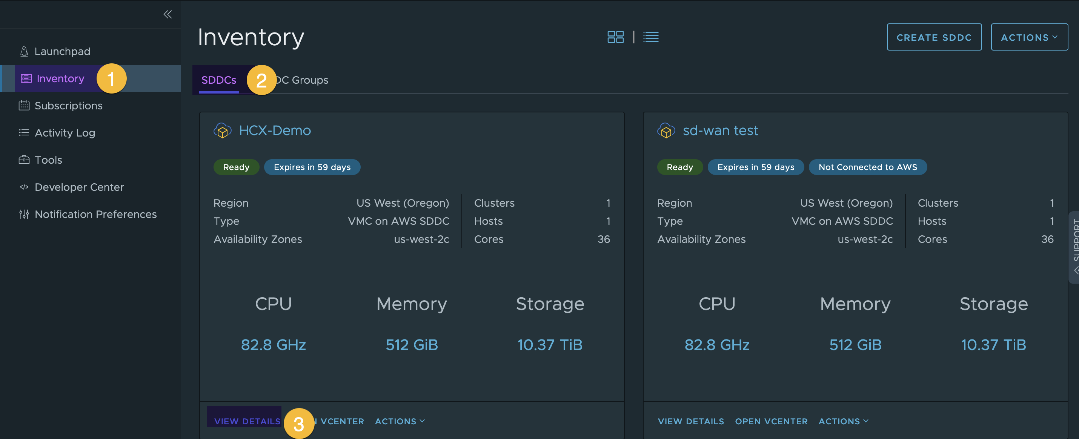The height and width of the screenshot is (439, 1079).
Task: Click 512 GiB Memory value on sd-wan test
Action: click(855, 345)
